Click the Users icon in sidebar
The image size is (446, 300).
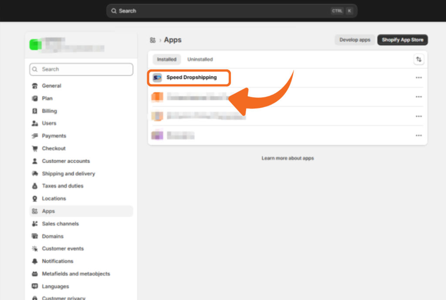(35, 123)
